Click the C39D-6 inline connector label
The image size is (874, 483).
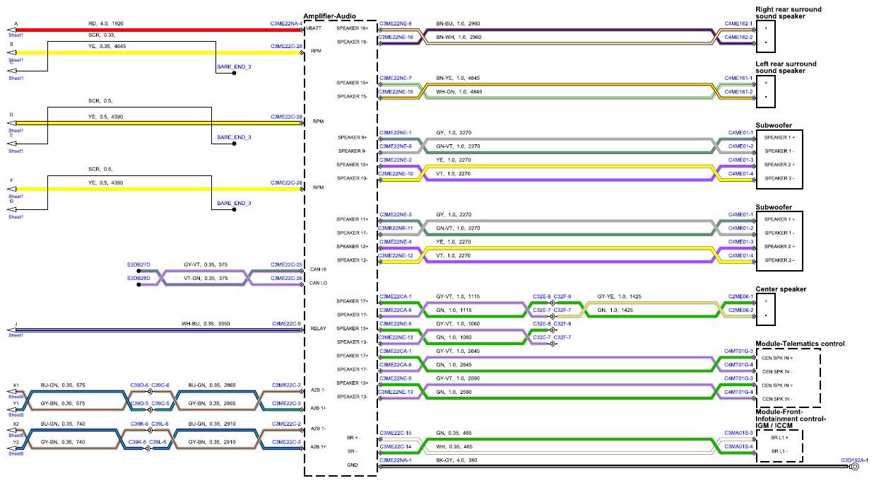click(x=139, y=385)
